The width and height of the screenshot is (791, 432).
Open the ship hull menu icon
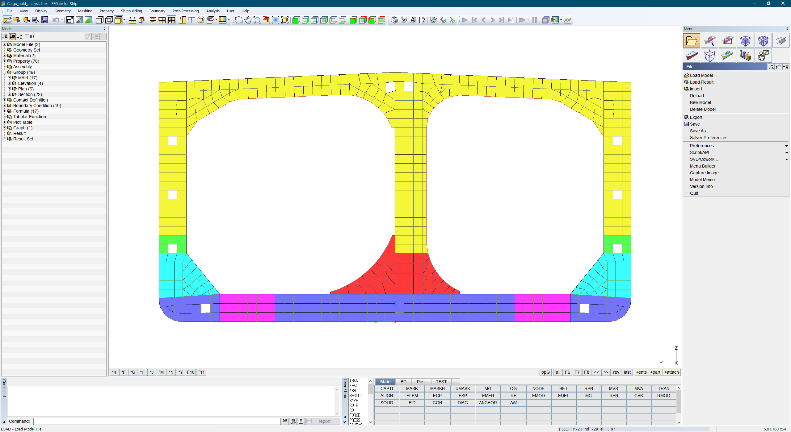click(692, 56)
